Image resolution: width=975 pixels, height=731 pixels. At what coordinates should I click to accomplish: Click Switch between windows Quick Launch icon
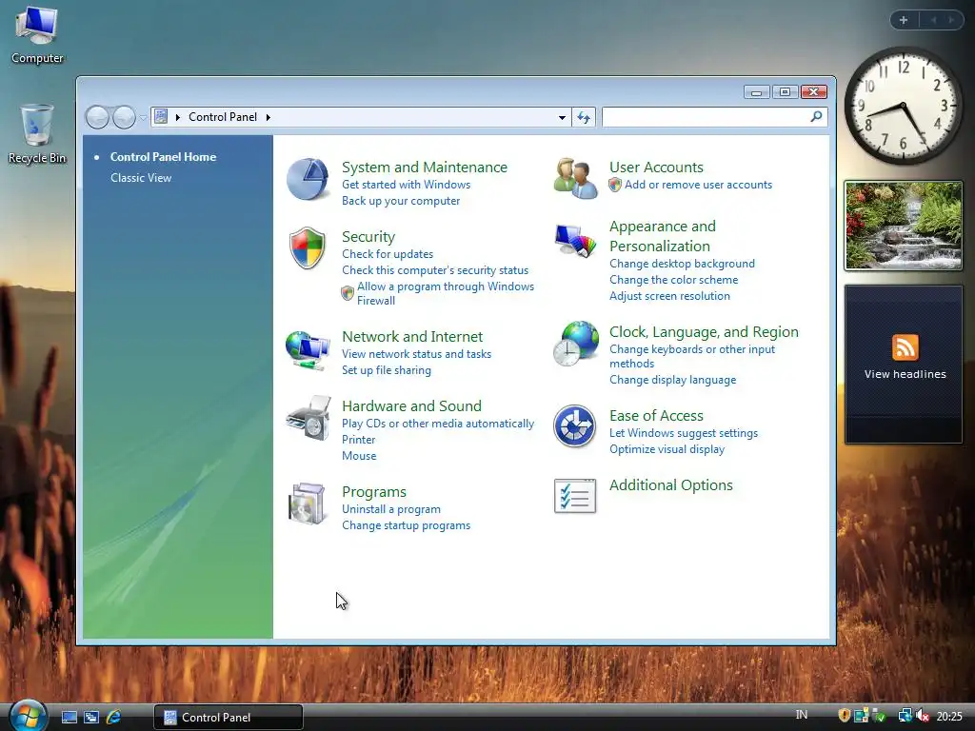click(91, 718)
